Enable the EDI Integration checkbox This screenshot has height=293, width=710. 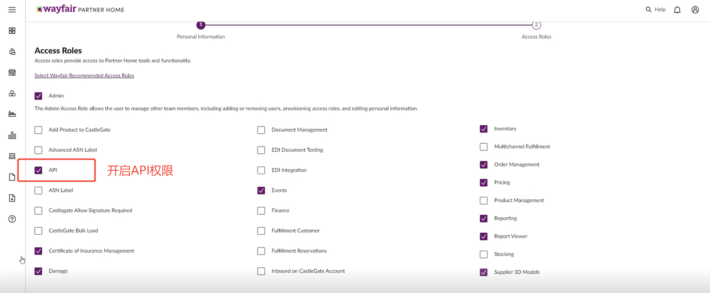(261, 170)
